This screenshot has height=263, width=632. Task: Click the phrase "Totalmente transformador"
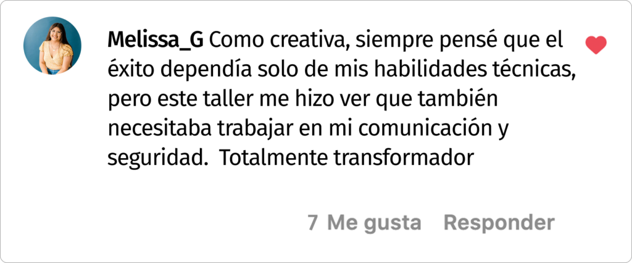[x=346, y=158]
